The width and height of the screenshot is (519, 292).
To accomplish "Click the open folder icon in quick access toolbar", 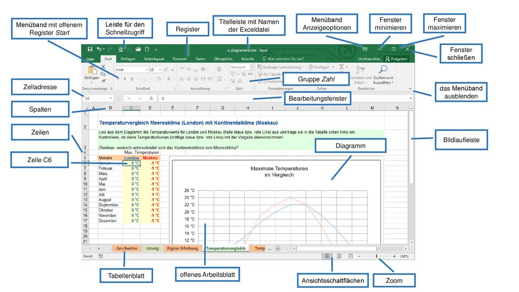I will coord(138,49).
